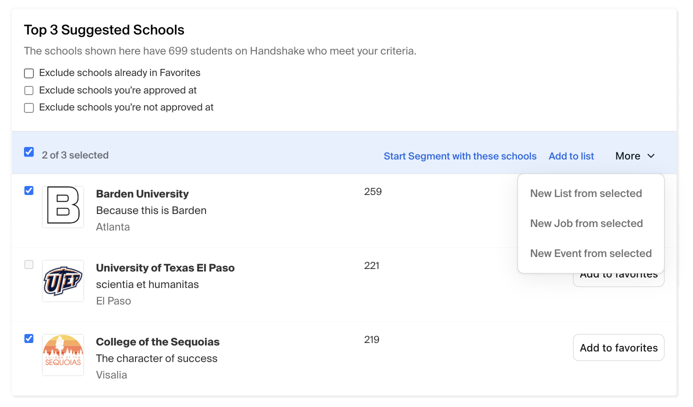Viewport: 693px width, 407px height.
Task: Click the Barden University logo
Action: pyautogui.click(x=62, y=207)
